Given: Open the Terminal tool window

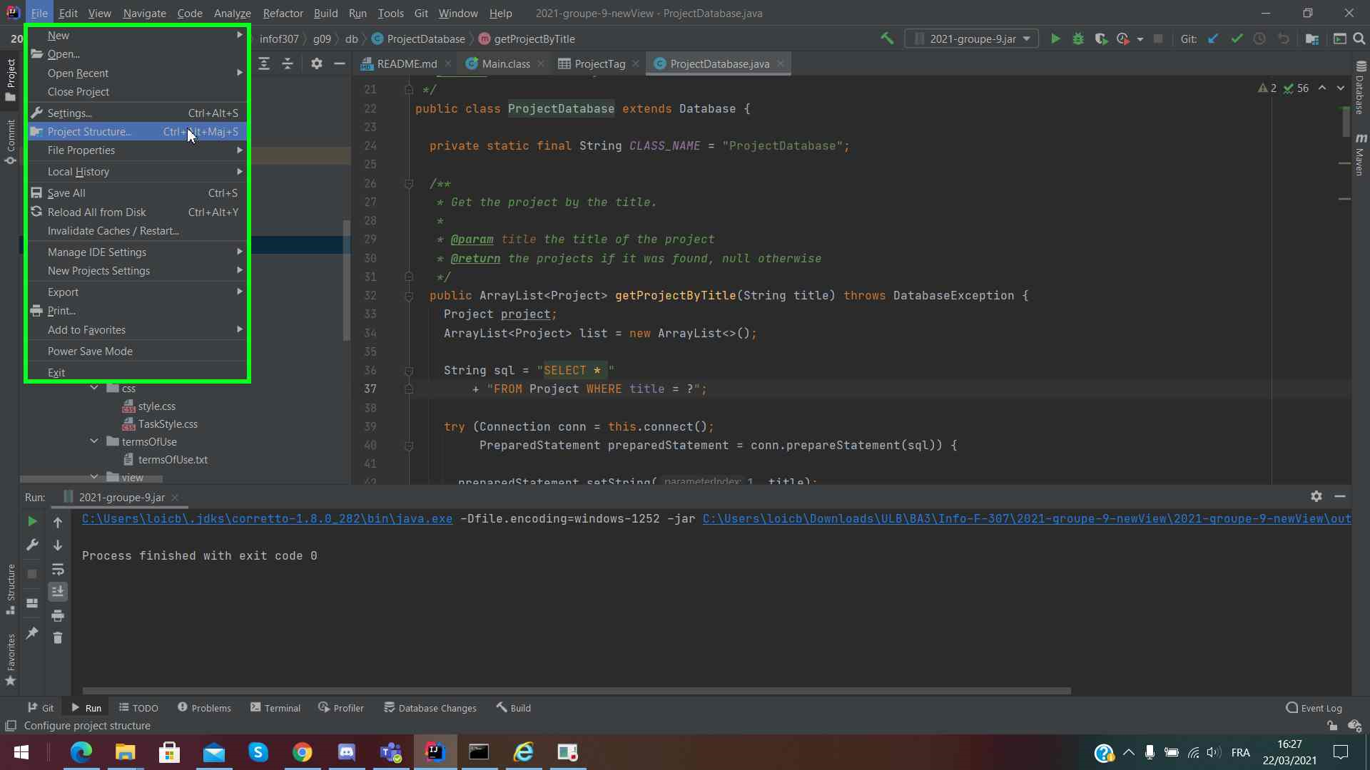Looking at the screenshot, I should [275, 708].
